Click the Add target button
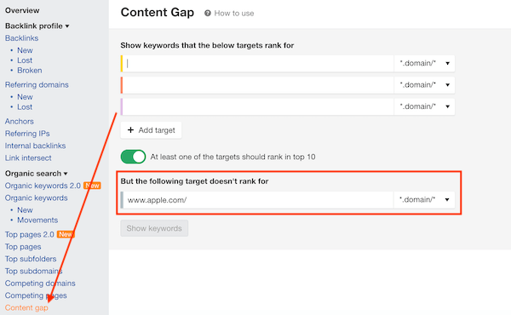511x315 pixels. pos(151,130)
